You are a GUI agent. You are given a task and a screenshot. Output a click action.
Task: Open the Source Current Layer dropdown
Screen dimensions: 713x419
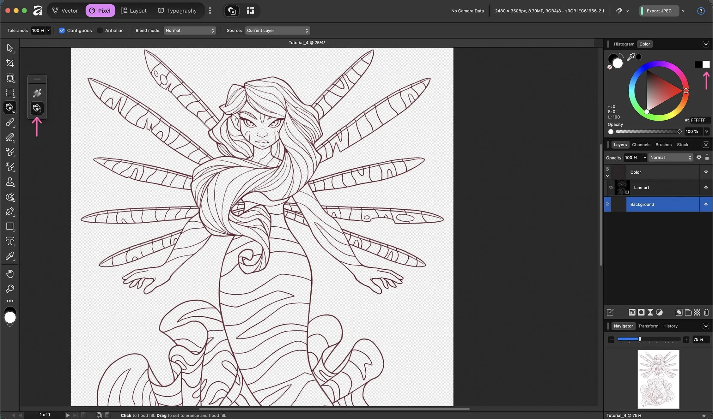[277, 31]
